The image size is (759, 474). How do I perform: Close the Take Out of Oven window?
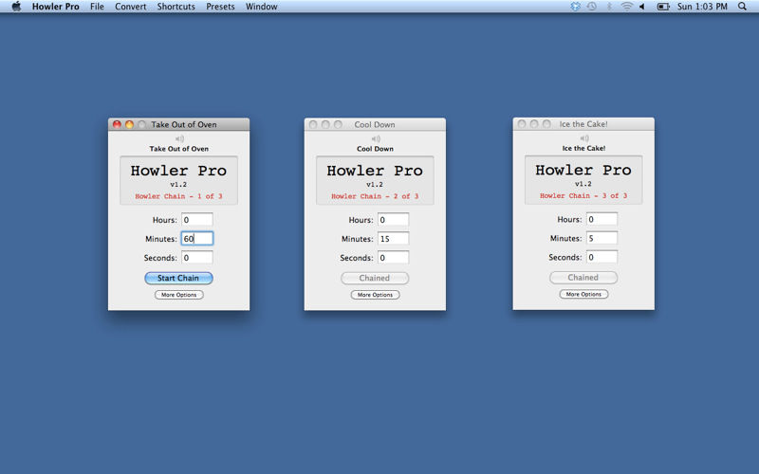117,124
